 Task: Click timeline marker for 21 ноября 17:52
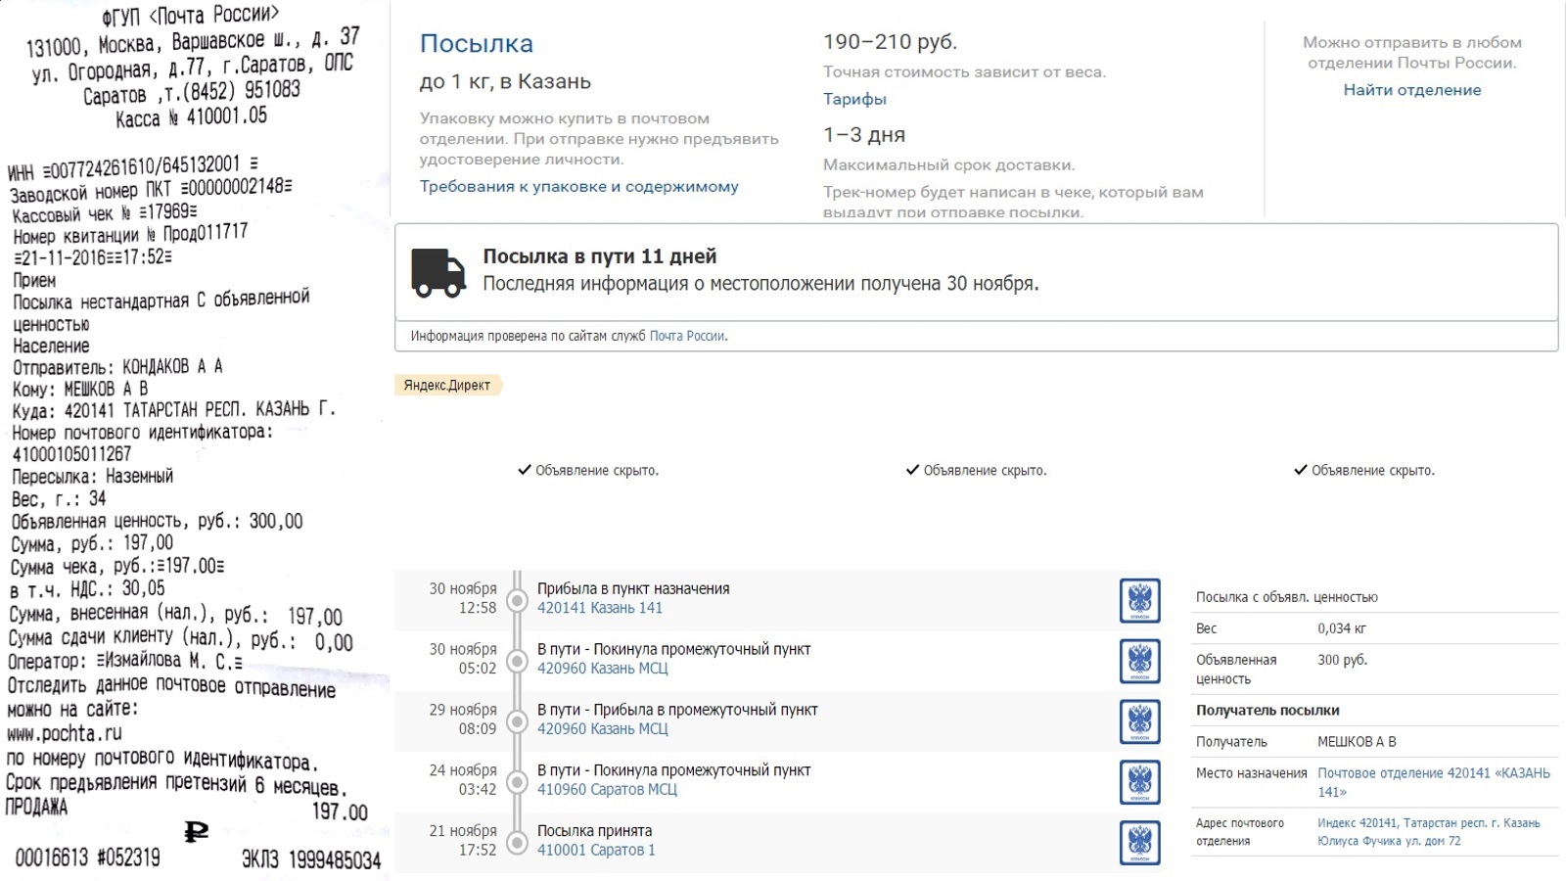point(517,843)
